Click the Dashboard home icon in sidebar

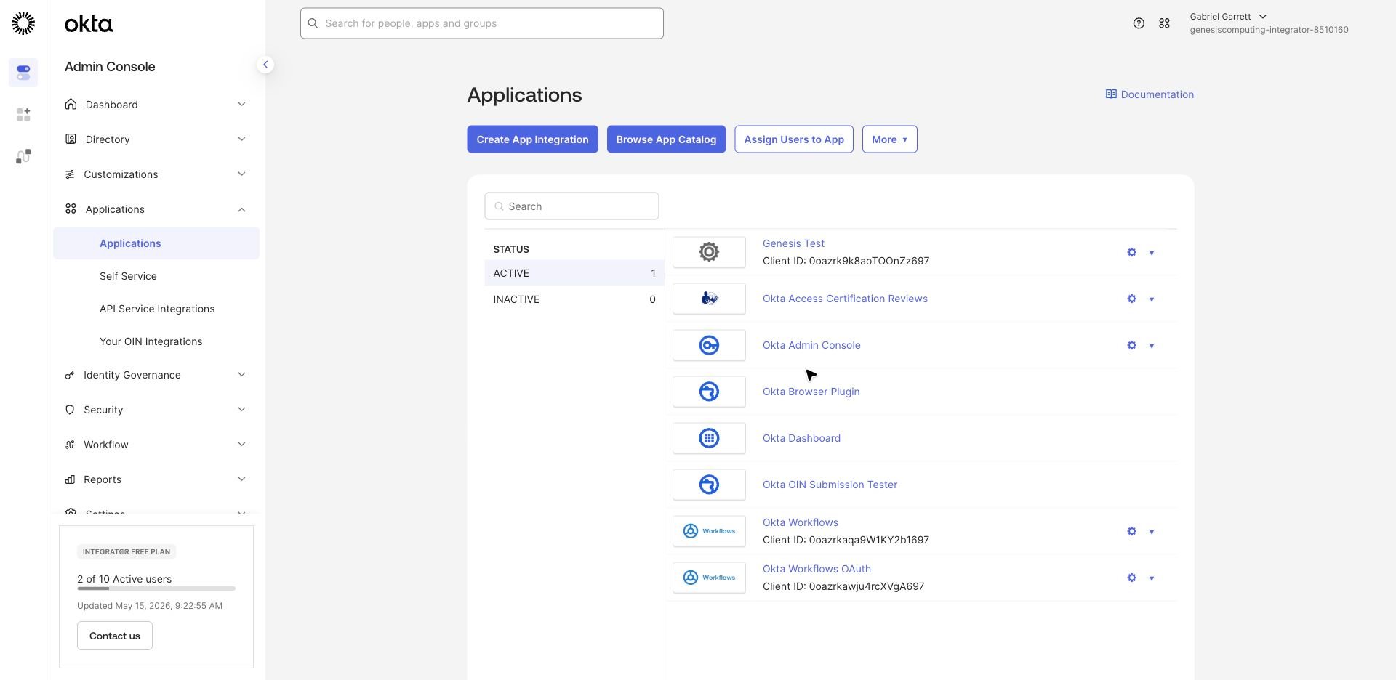(x=71, y=104)
